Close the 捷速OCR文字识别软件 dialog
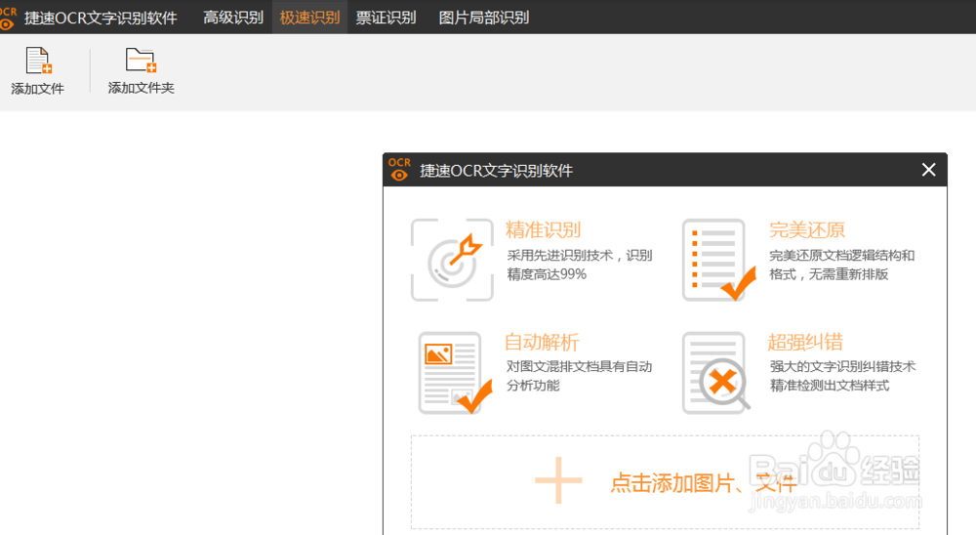 929,170
